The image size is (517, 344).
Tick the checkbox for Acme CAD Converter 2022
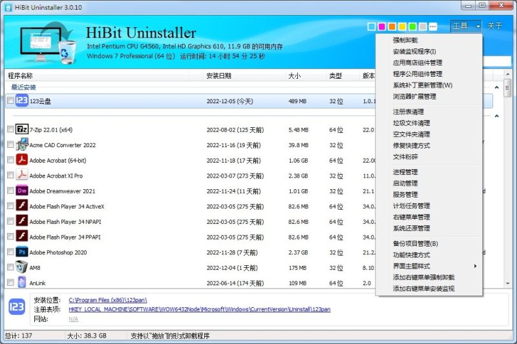(x=10, y=145)
